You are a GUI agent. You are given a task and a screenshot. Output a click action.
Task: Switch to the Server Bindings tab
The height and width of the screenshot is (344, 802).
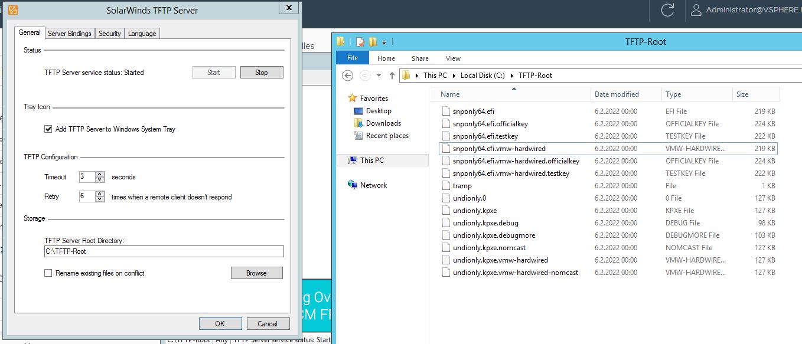[x=69, y=33]
